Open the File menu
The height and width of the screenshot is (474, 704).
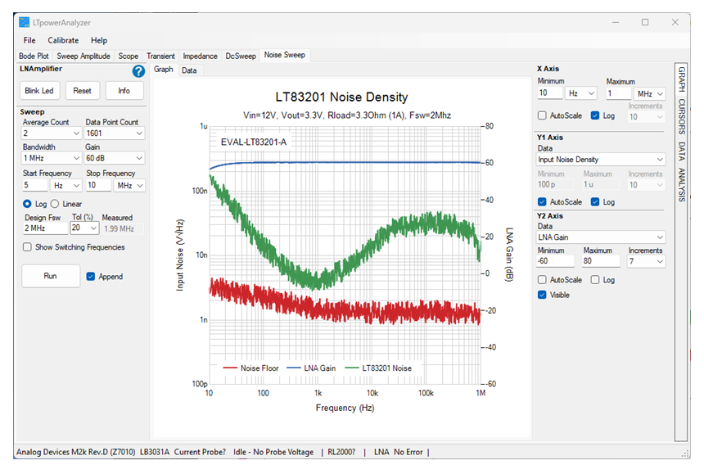(29, 40)
